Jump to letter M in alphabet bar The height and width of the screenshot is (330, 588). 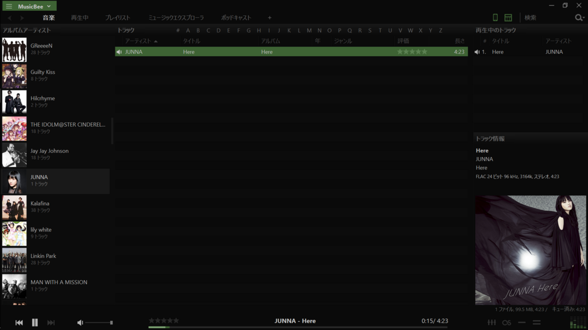click(309, 30)
